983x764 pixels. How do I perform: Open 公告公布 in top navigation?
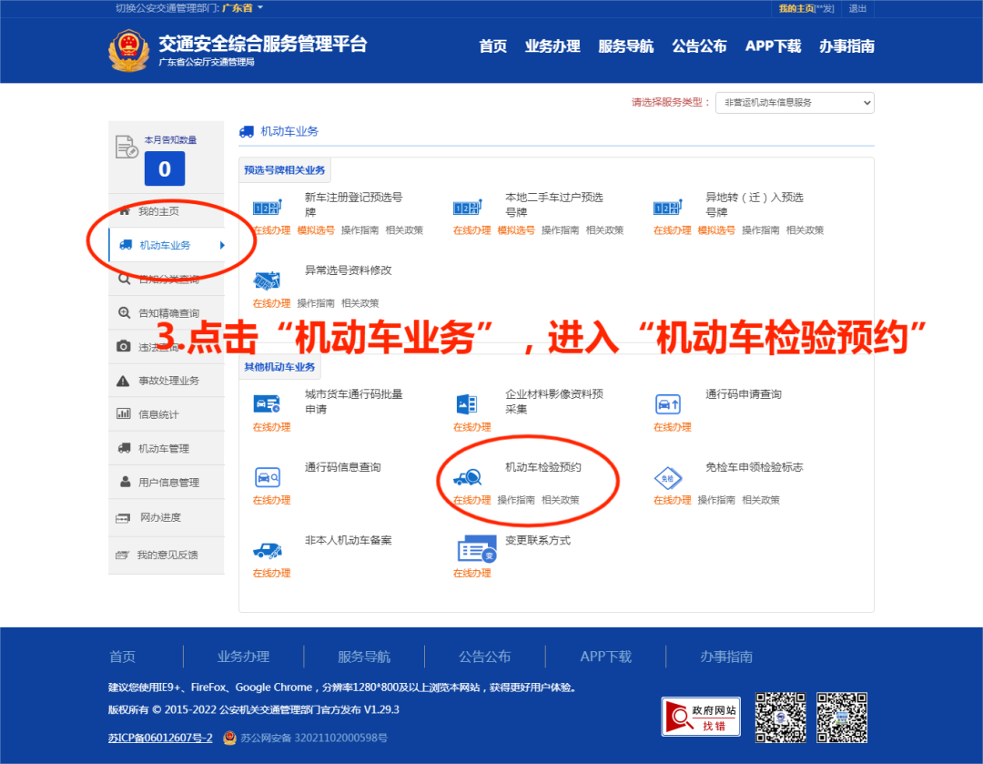[699, 46]
